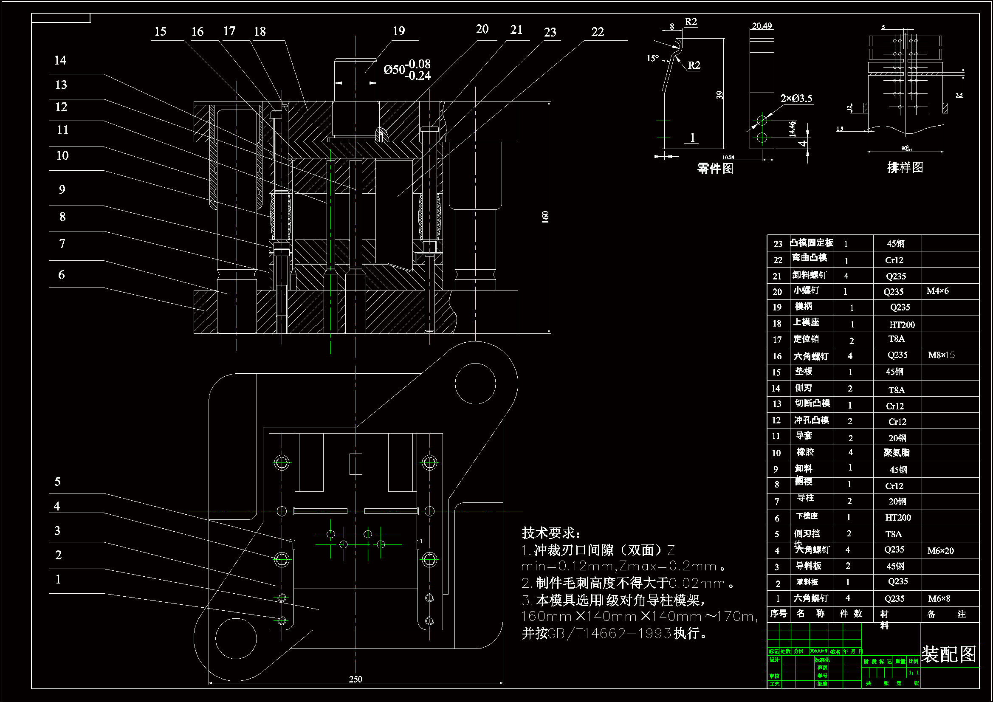Viewport: 993px width, 702px height.
Task: Select the 零件图 view caption
Action: pos(715,168)
